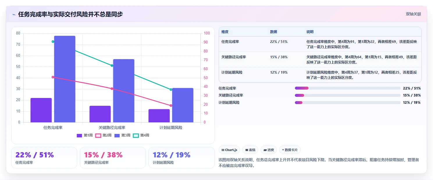Click the purple 第1周 legend swatch

point(79,135)
